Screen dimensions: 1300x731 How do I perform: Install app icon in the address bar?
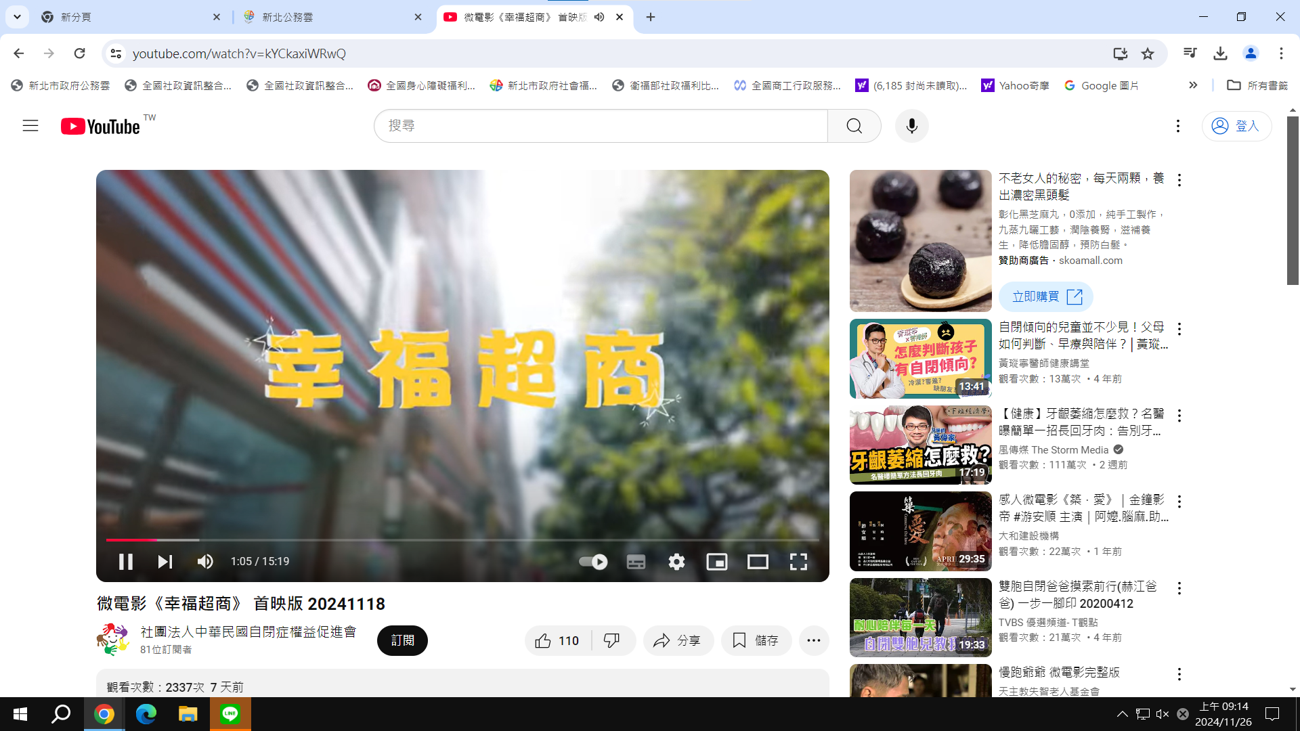(1120, 53)
